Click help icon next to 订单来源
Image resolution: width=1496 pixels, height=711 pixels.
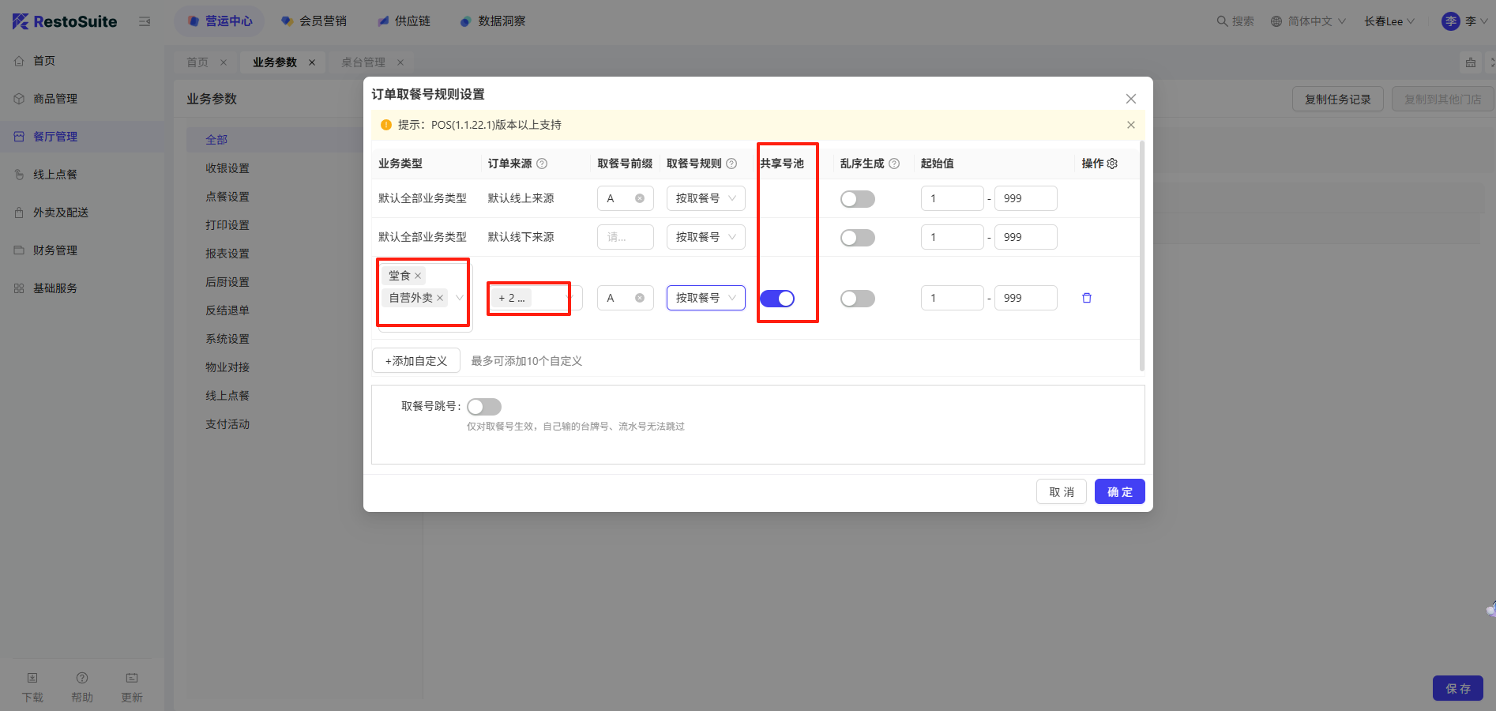tap(542, 164)
